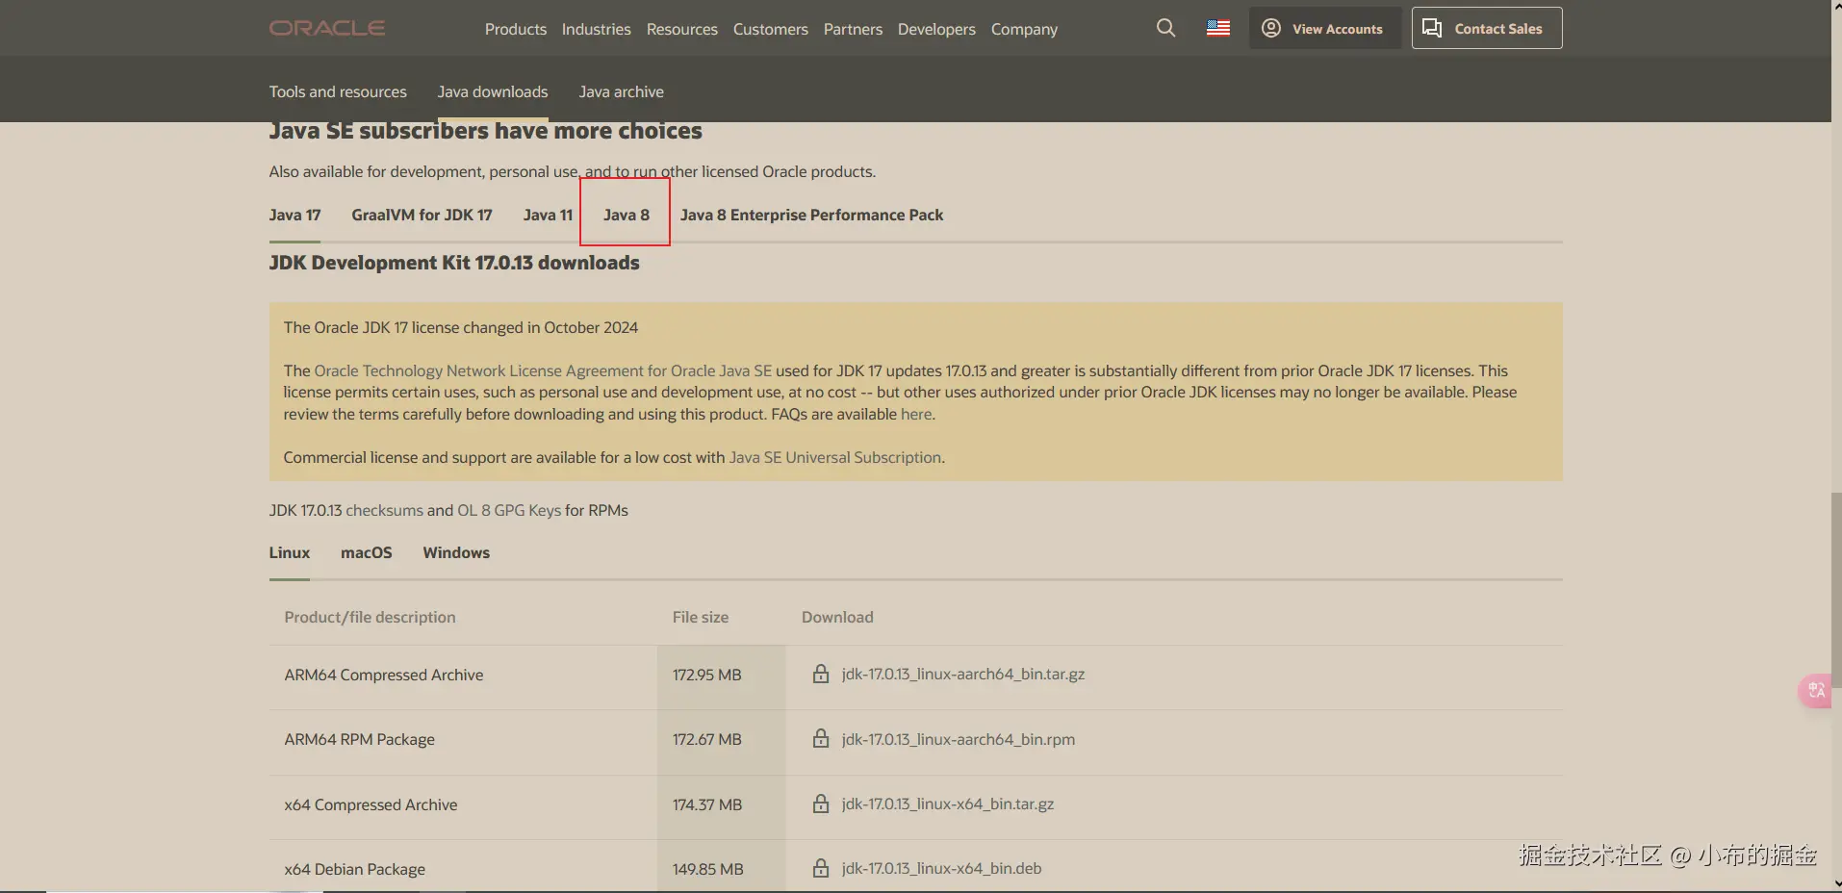Open the Resources menu
1842x893 pixels.
coord(682,29)
